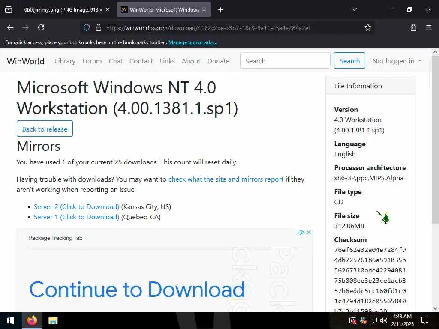Open the network tray icon
Image resolution: width=439 pixels, height=329 pixels.
(x=373, y=320)
